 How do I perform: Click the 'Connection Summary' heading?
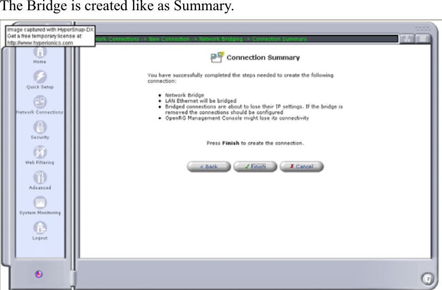(263, 57)
